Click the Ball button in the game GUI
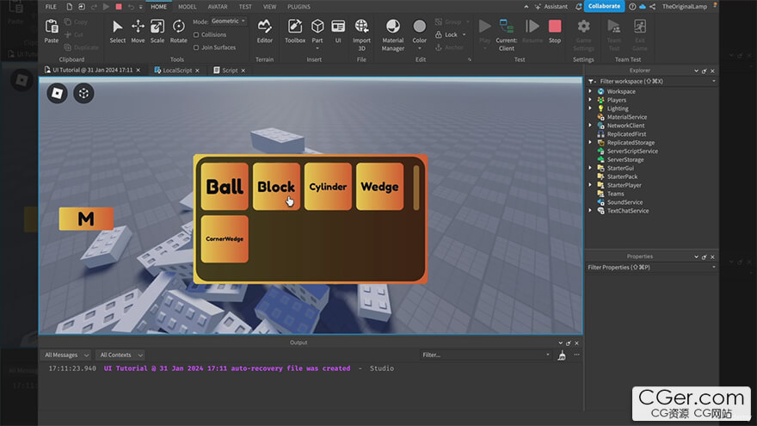This screenshot has width=757, height=426. 225,187
